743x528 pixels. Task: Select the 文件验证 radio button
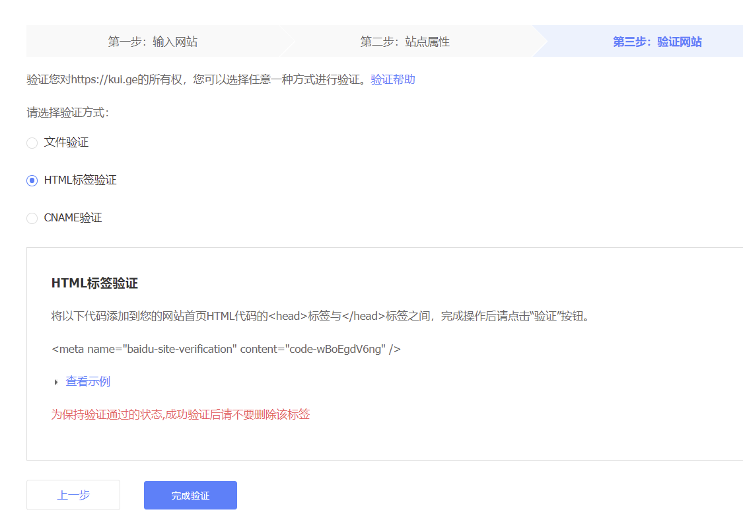pyautogui.click(x=32, y=142)
